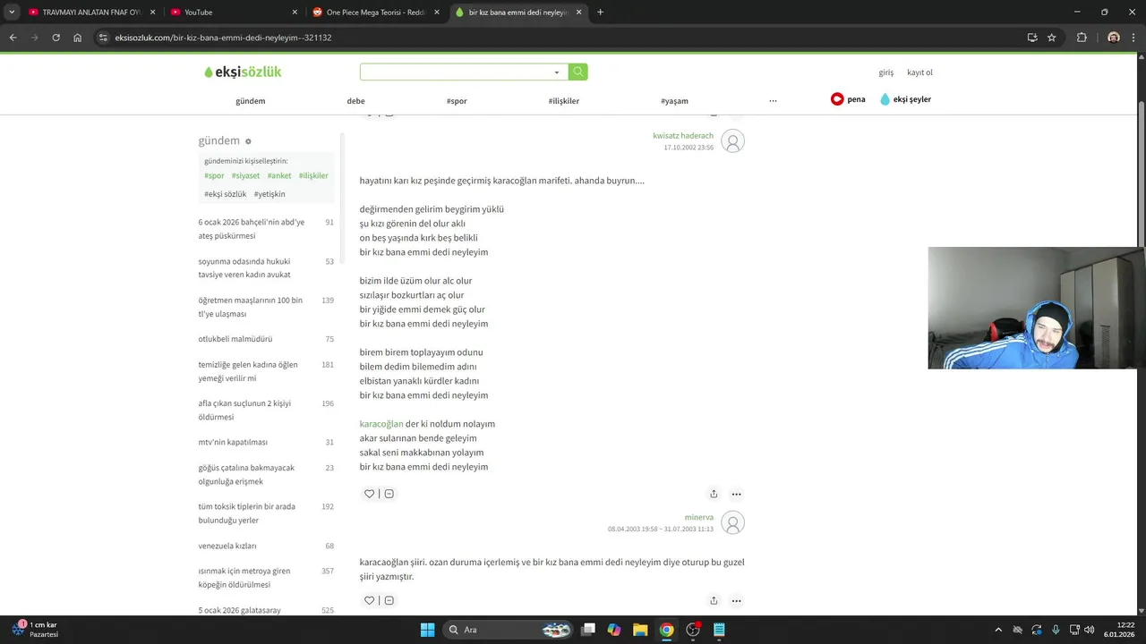Open topic temizliğe gelen kadına öğlen yemeği
The width and height of the screenshot is (1146, 644).
[x=266, y=371]
